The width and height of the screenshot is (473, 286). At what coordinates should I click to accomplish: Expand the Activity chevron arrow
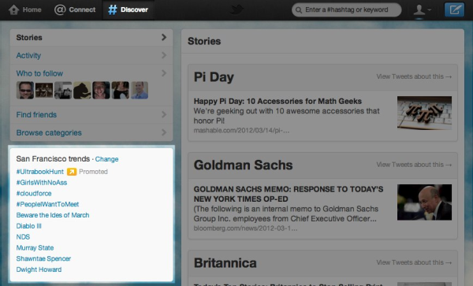click(x=164, y=55)
